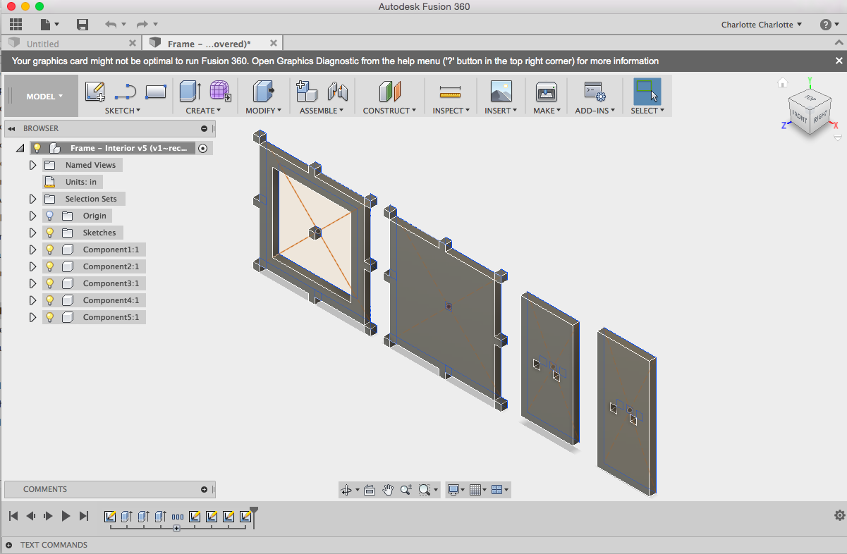Toggle visibility bulb for Component5:1
The width and height of the screenshot is (847, 554).
[49, 317]
